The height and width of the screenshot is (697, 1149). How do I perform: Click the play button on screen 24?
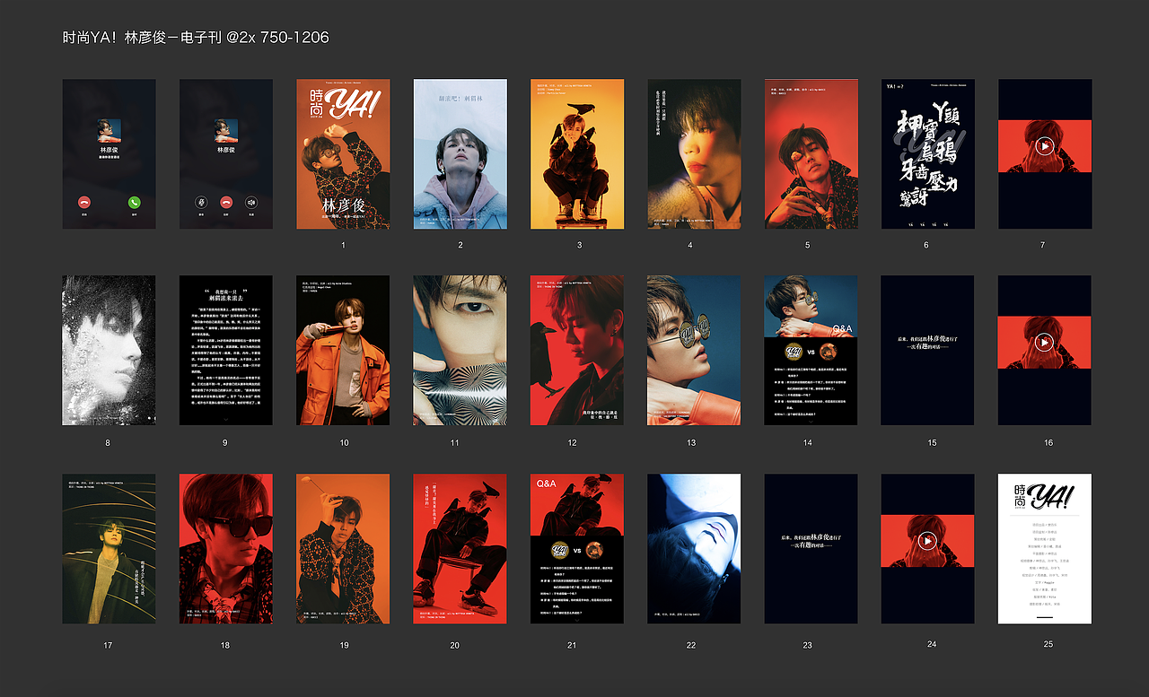927,540
